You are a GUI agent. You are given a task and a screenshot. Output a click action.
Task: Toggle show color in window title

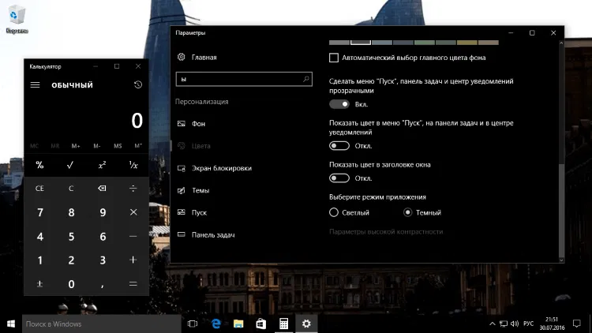[339, 178]
